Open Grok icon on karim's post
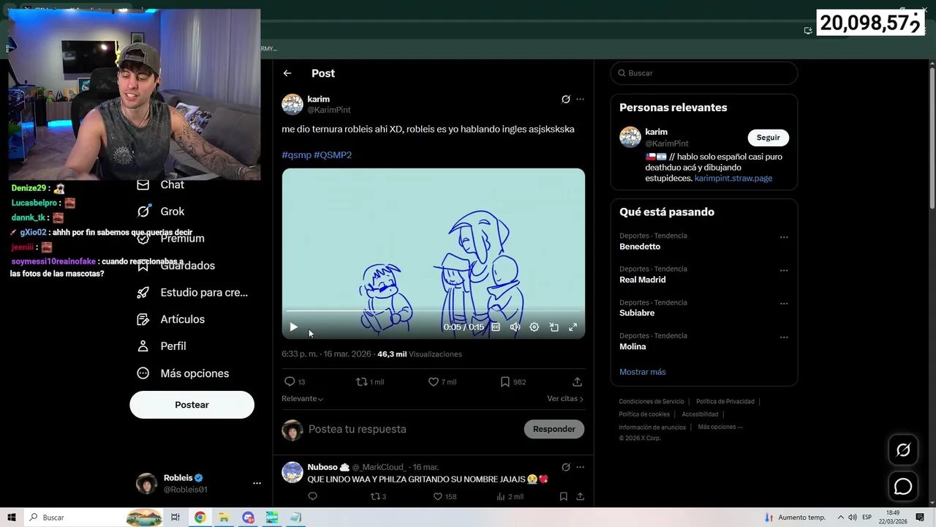 [565, 100]
